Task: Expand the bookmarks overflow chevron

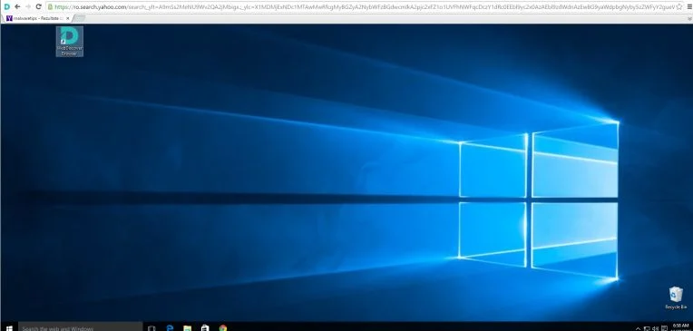Action: 689,18
